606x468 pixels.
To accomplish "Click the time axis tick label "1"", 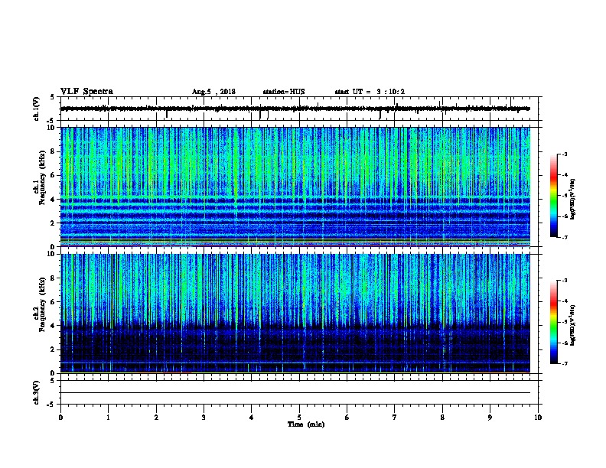I will (x=108, y=418).
